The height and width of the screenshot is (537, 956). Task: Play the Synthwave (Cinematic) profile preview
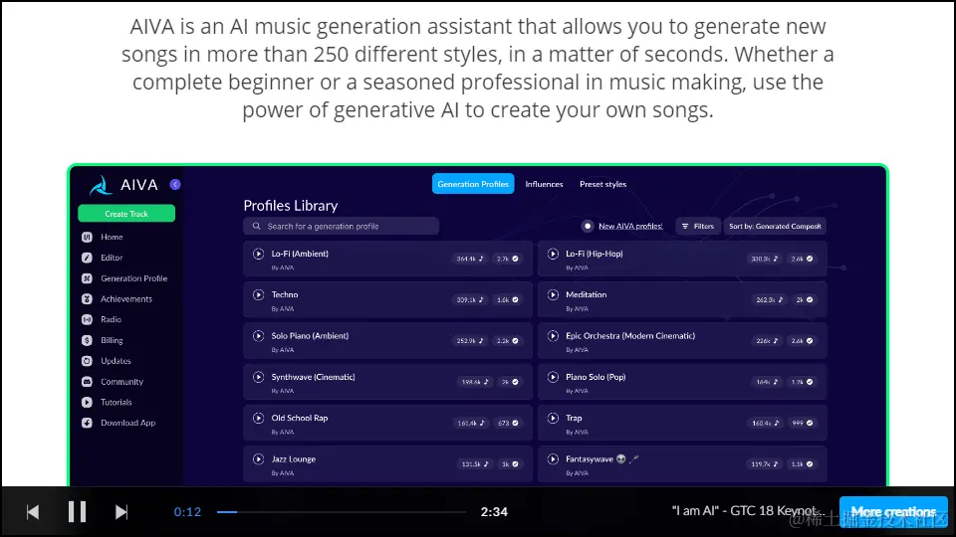click(259, 378)
